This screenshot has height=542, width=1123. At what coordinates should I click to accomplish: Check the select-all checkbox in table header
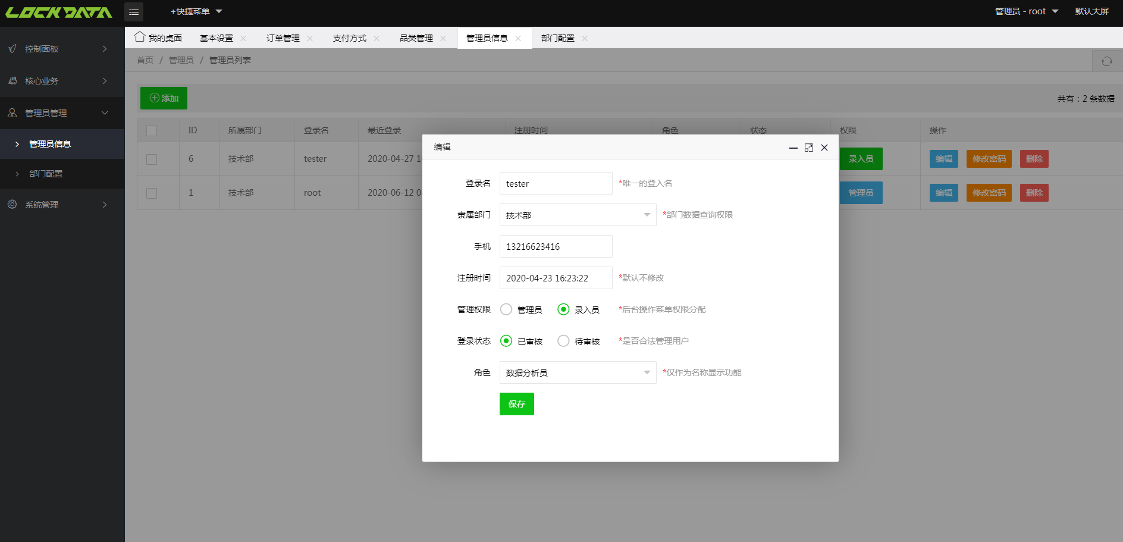pos(152,130)
